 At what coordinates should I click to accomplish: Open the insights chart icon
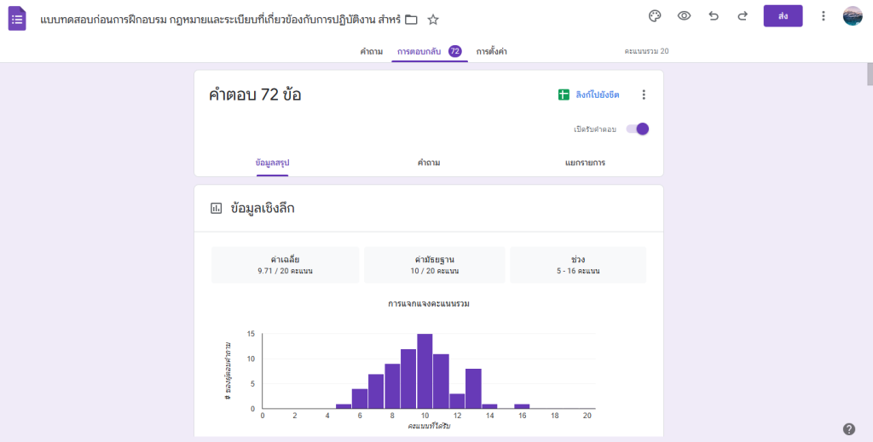click(217, 208)
